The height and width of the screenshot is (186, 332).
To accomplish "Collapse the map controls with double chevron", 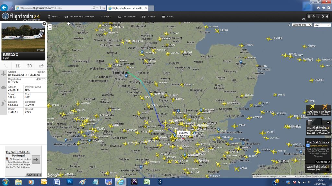I will pos(289,25).
